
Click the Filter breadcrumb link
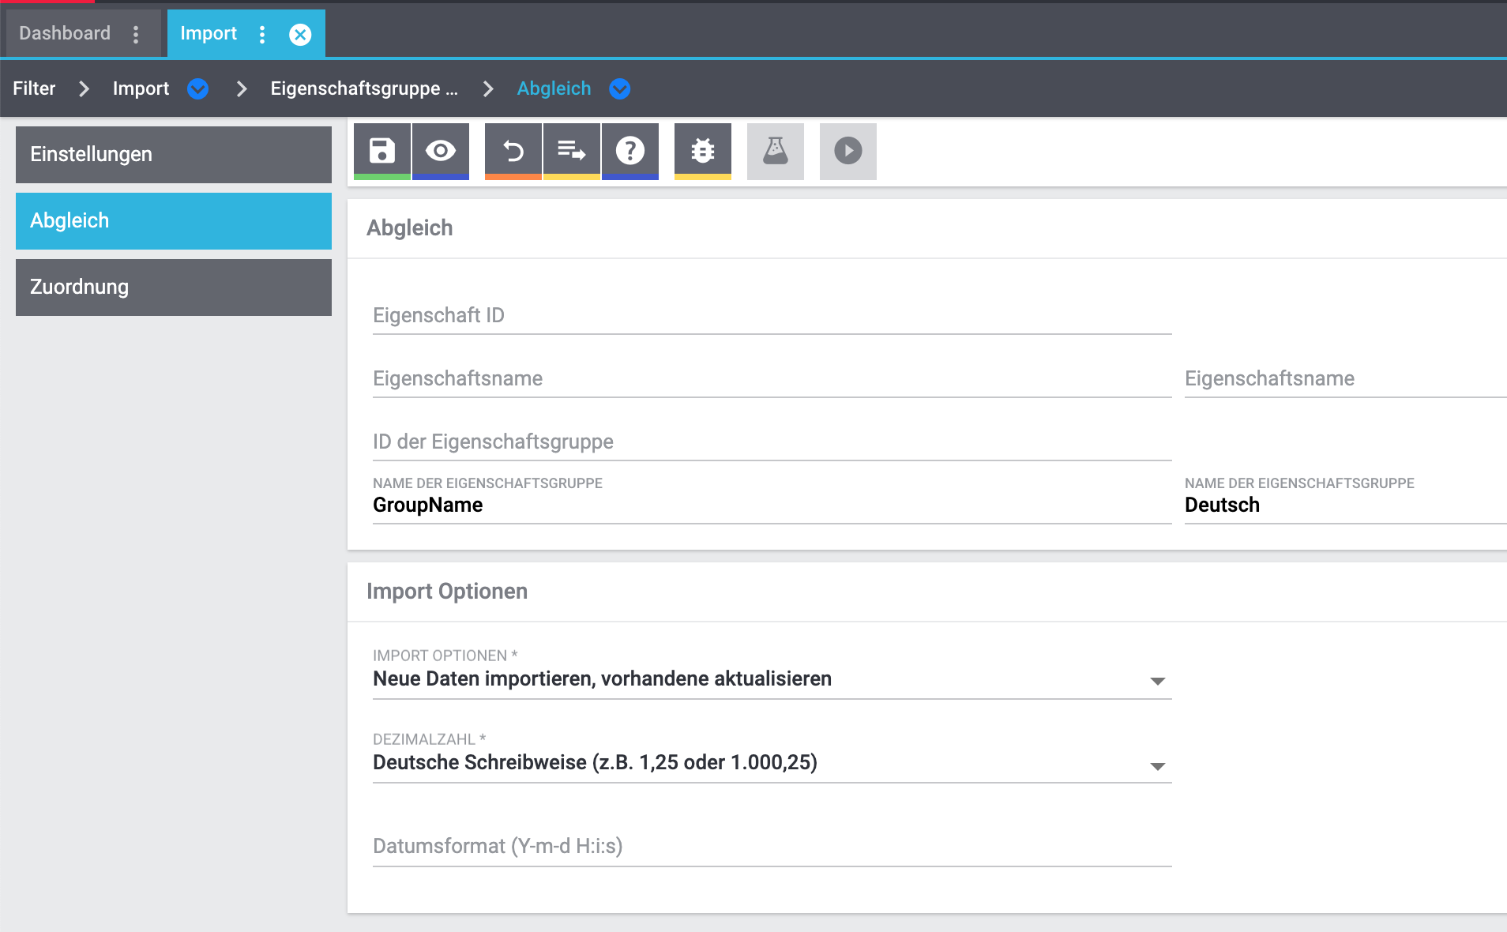(34, 88)
